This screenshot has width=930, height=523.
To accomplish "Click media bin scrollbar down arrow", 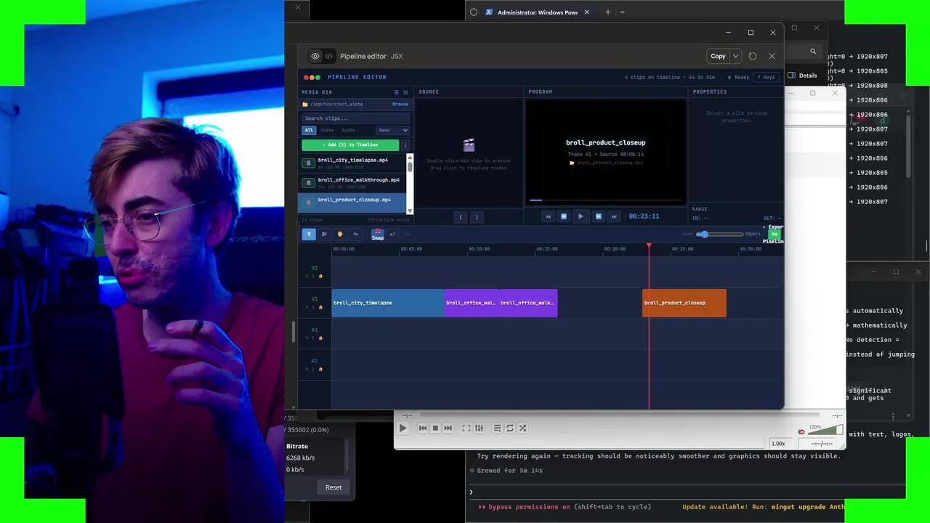I will (410, 211).
